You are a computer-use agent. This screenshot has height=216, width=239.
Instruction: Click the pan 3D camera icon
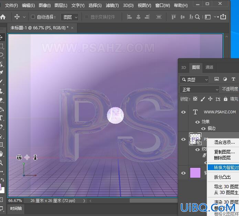27,157
